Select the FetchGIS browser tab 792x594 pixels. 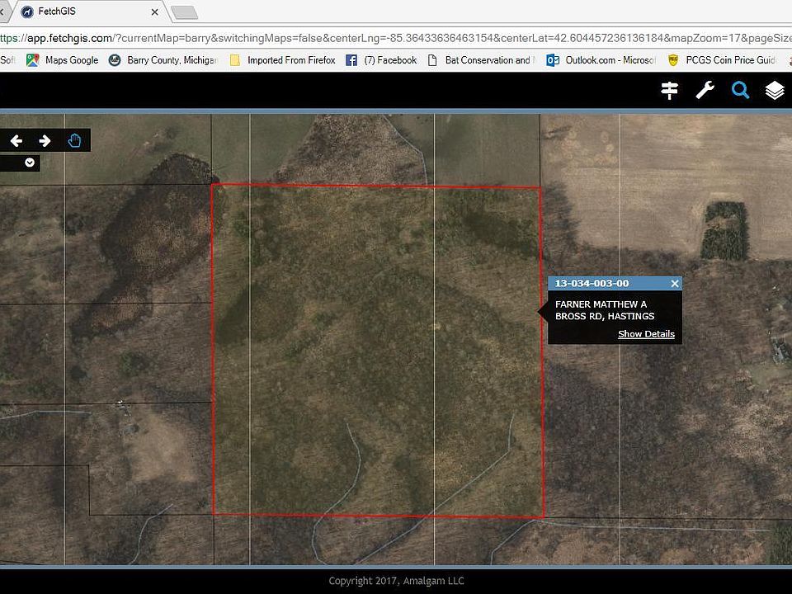coord(82,12)
